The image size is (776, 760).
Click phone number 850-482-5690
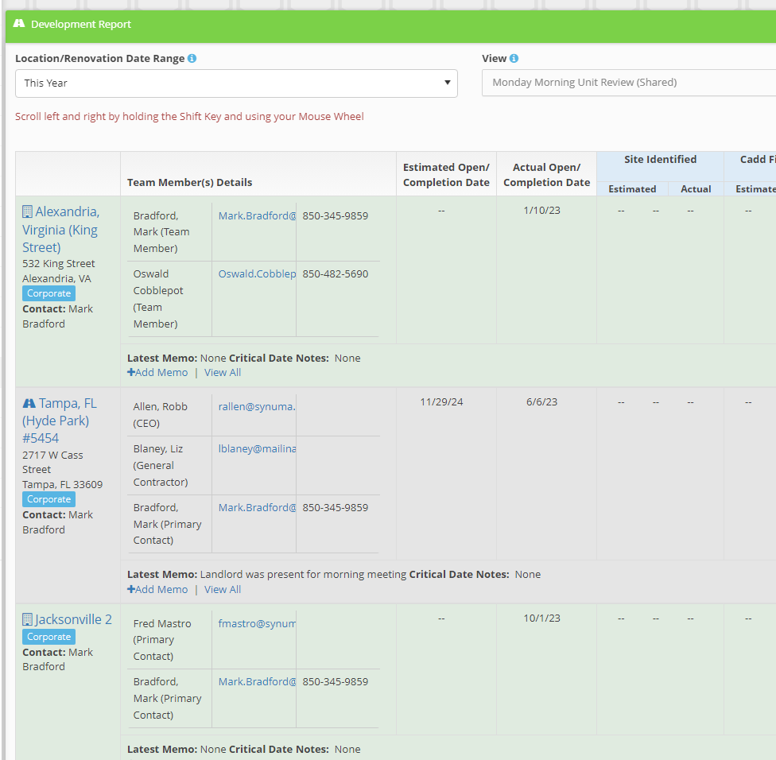pyautogui.click(x=336, y=274)
